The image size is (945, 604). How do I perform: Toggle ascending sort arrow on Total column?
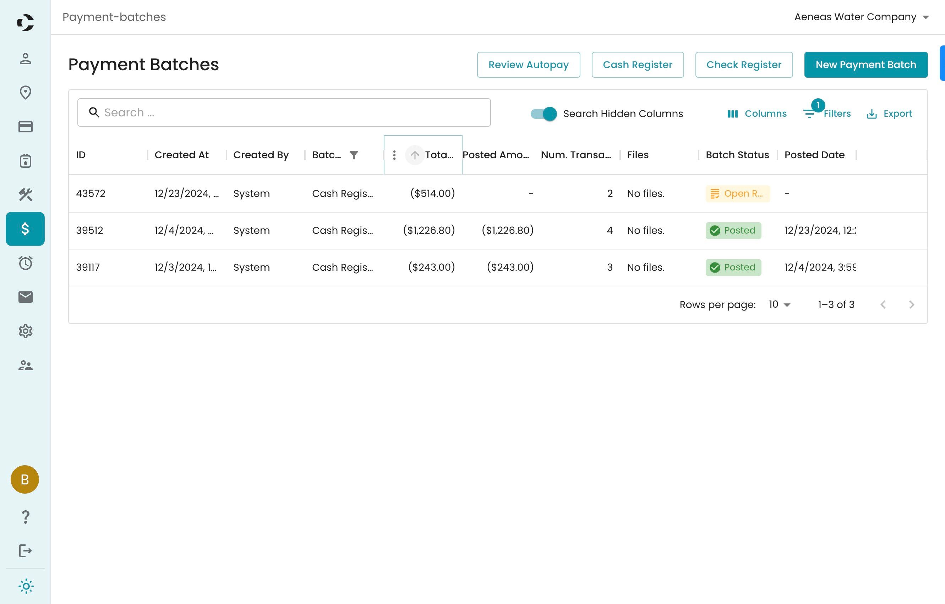[x=414, y=155]
